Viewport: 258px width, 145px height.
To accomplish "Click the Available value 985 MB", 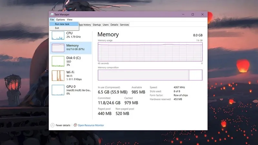I will [x=138, y=92].
